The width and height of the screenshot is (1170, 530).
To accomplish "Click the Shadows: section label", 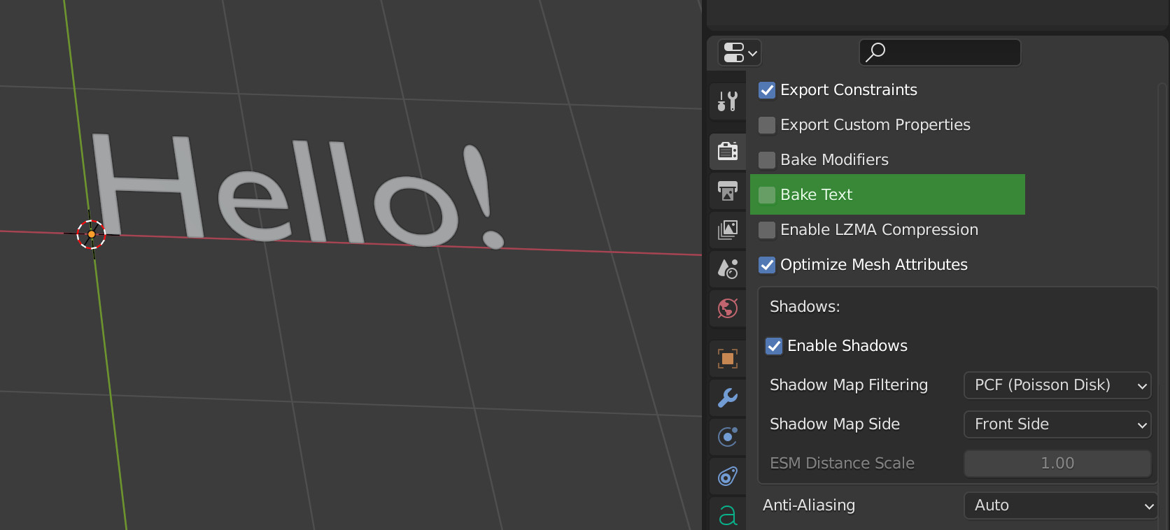I will click(805, 307).
